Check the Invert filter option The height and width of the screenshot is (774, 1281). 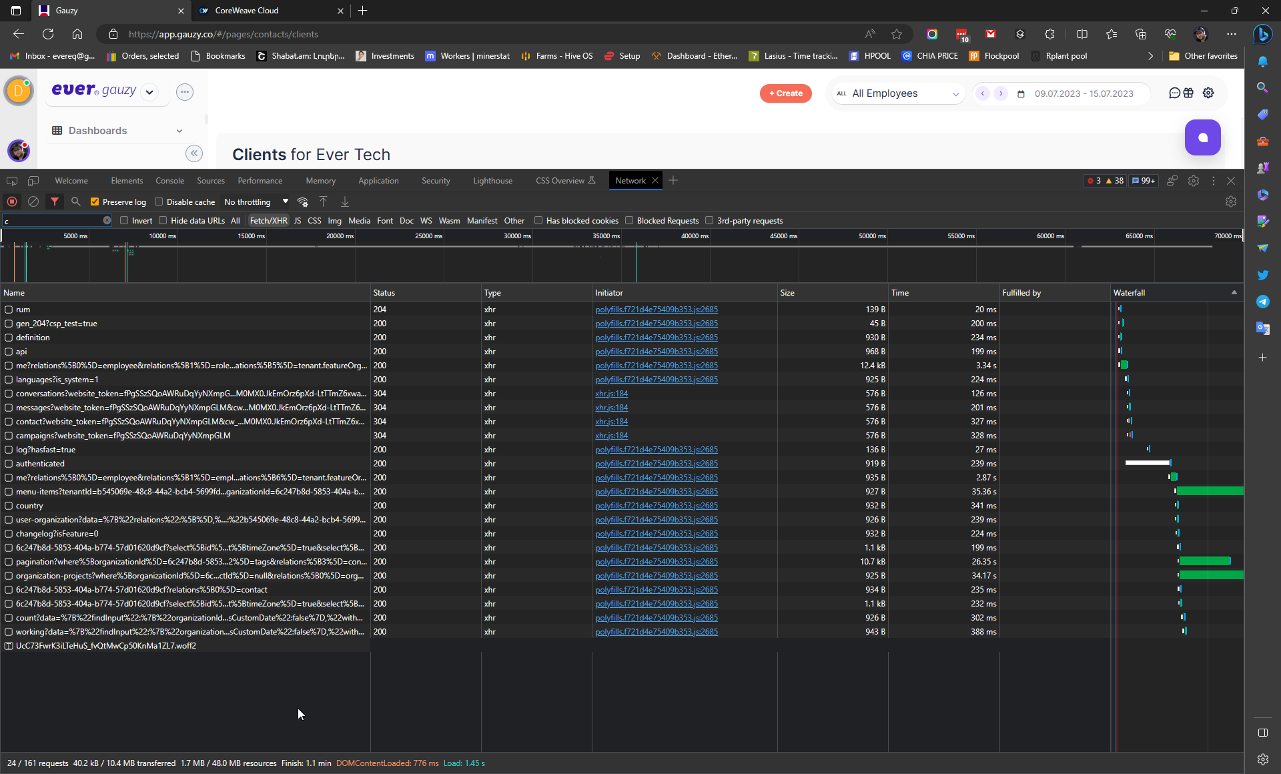click(x=124, y=220)
